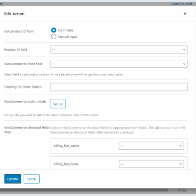The height and width of the screenshot is (196, 196).
Task: Click the Heading for Order Details input
Action: click(x=119, y=87)
